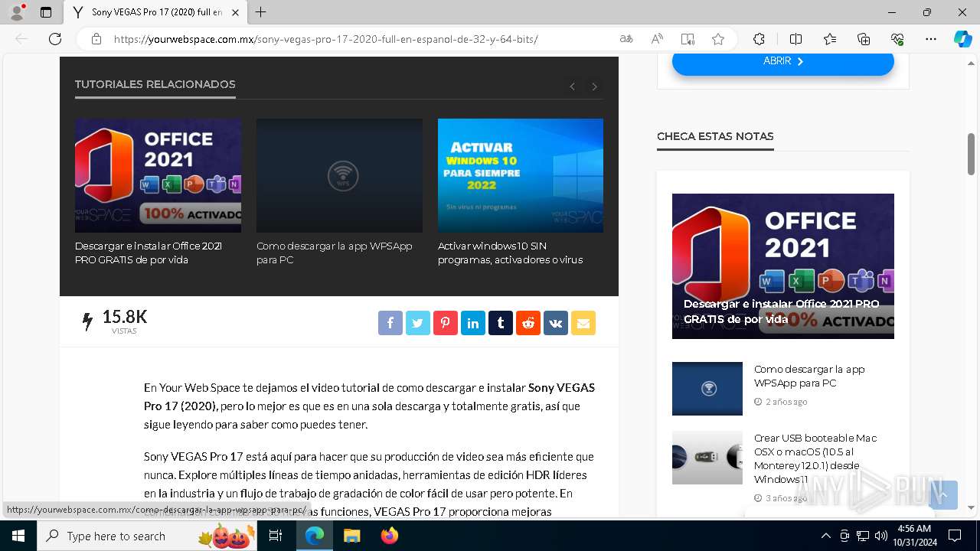
Task: View site information lock icon
Action: (x=96, y=39)
